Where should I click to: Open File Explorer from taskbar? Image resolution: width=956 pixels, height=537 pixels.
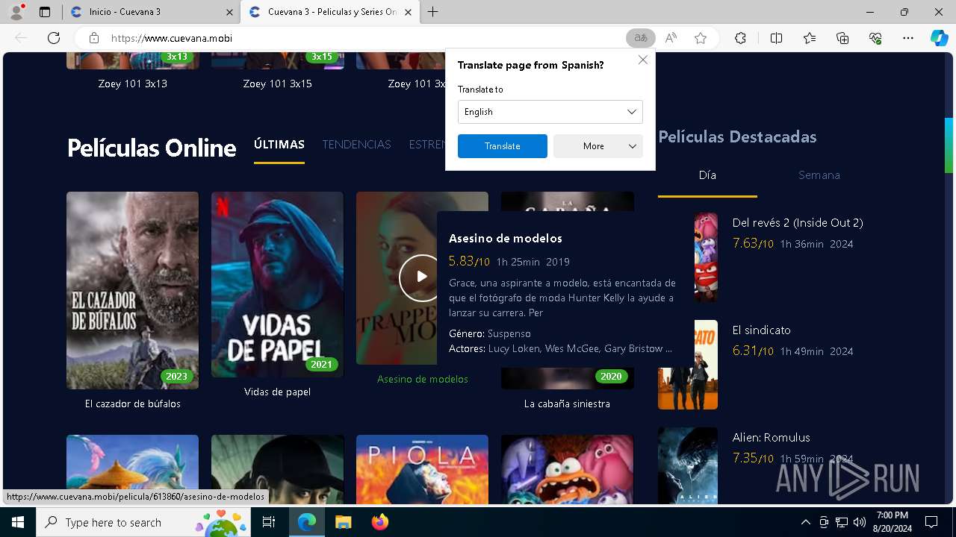[x=343, y=522]
